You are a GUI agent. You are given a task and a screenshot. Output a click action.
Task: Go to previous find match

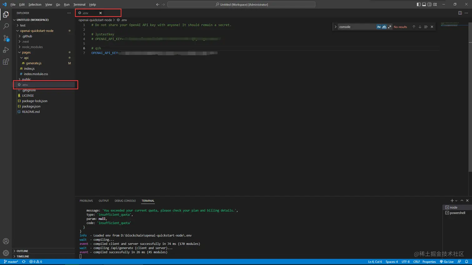click(x=414, y=27)
